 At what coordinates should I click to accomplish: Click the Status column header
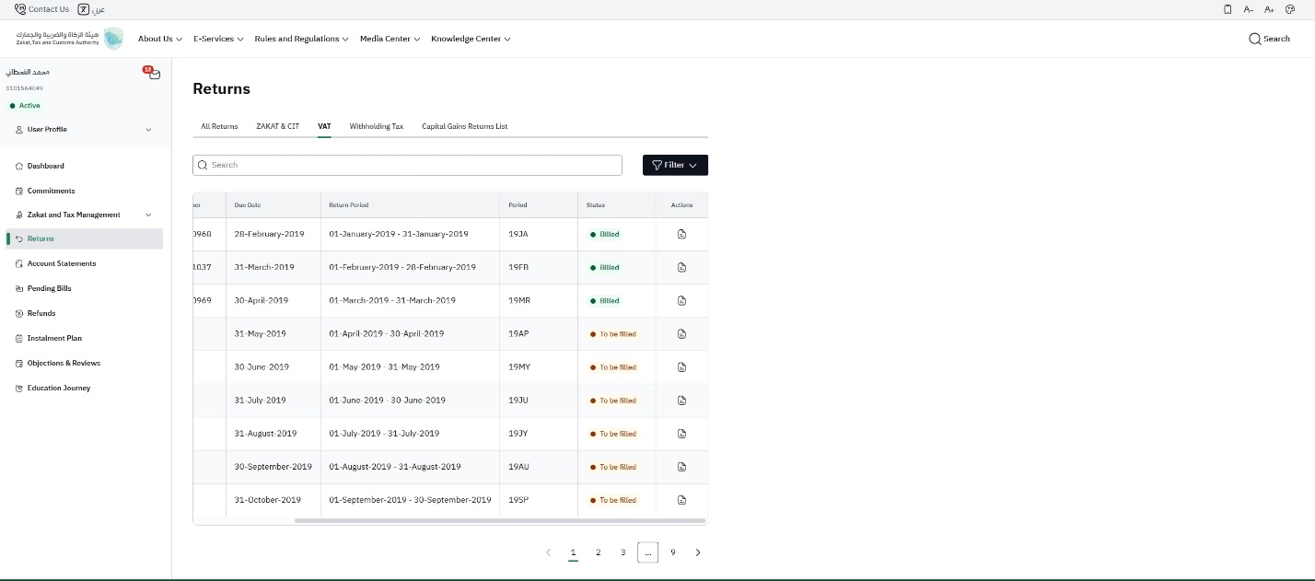(x=596, y=205)
